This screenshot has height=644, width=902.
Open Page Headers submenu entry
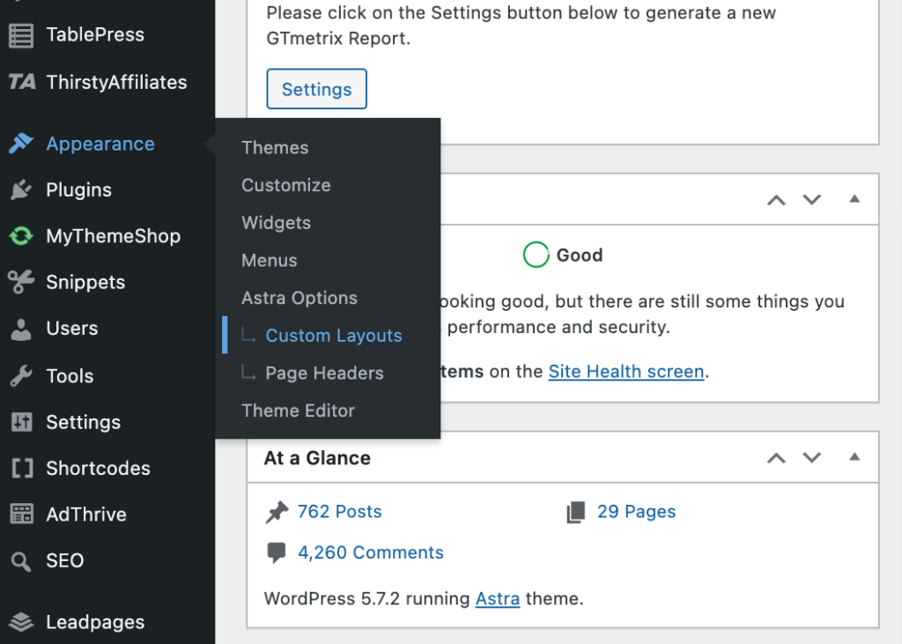[324, 373]
